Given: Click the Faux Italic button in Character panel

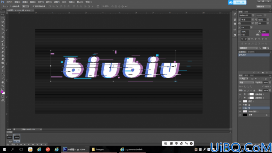Looking at the screenshot, I should coord(246,39).
